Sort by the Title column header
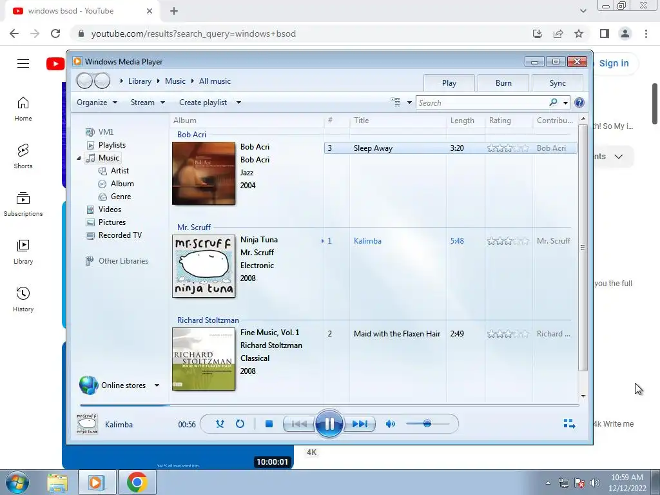Image resolution: width=660 pixels, height=495 pixels. (398, 121)
